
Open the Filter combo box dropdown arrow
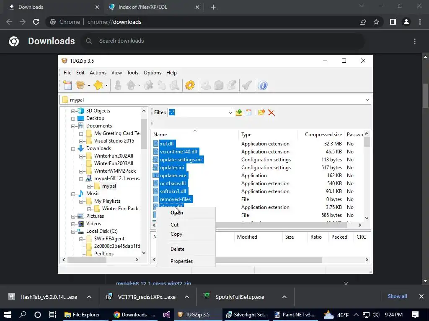tap(230, 112)
